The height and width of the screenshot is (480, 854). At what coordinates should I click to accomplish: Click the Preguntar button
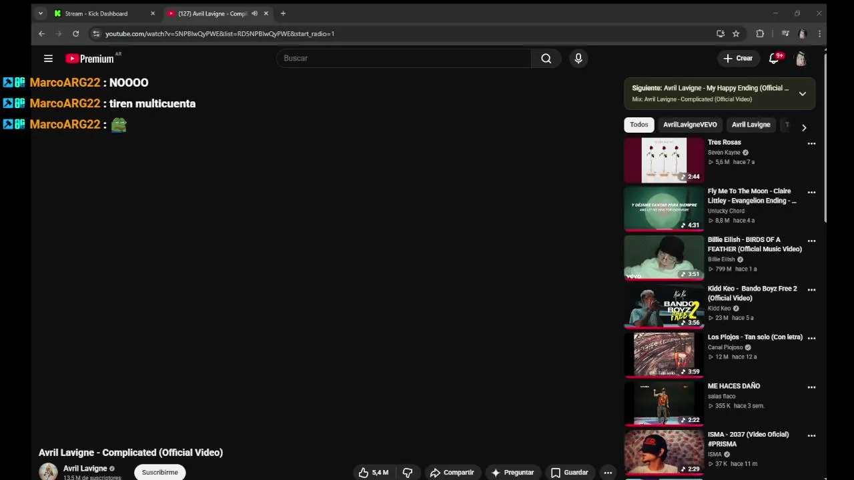click(512, 472)
